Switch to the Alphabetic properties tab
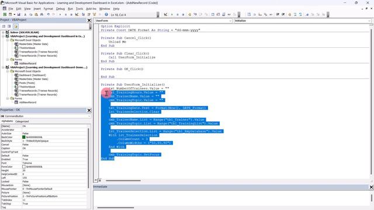 7,121
